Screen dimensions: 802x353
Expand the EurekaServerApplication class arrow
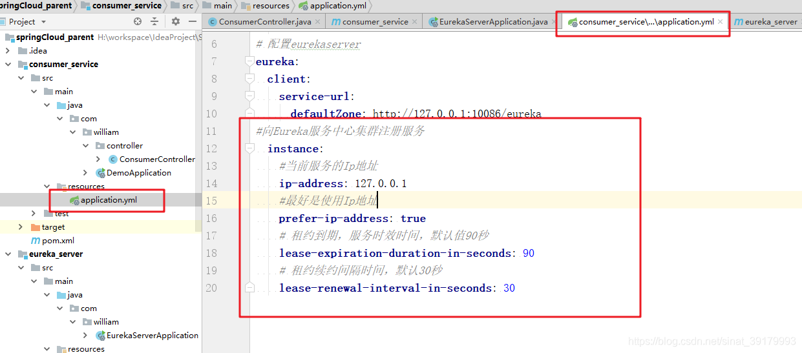(85, 335)
